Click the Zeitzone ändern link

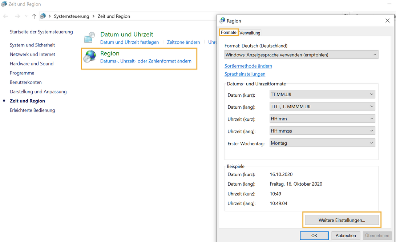[x=183, y=42]
